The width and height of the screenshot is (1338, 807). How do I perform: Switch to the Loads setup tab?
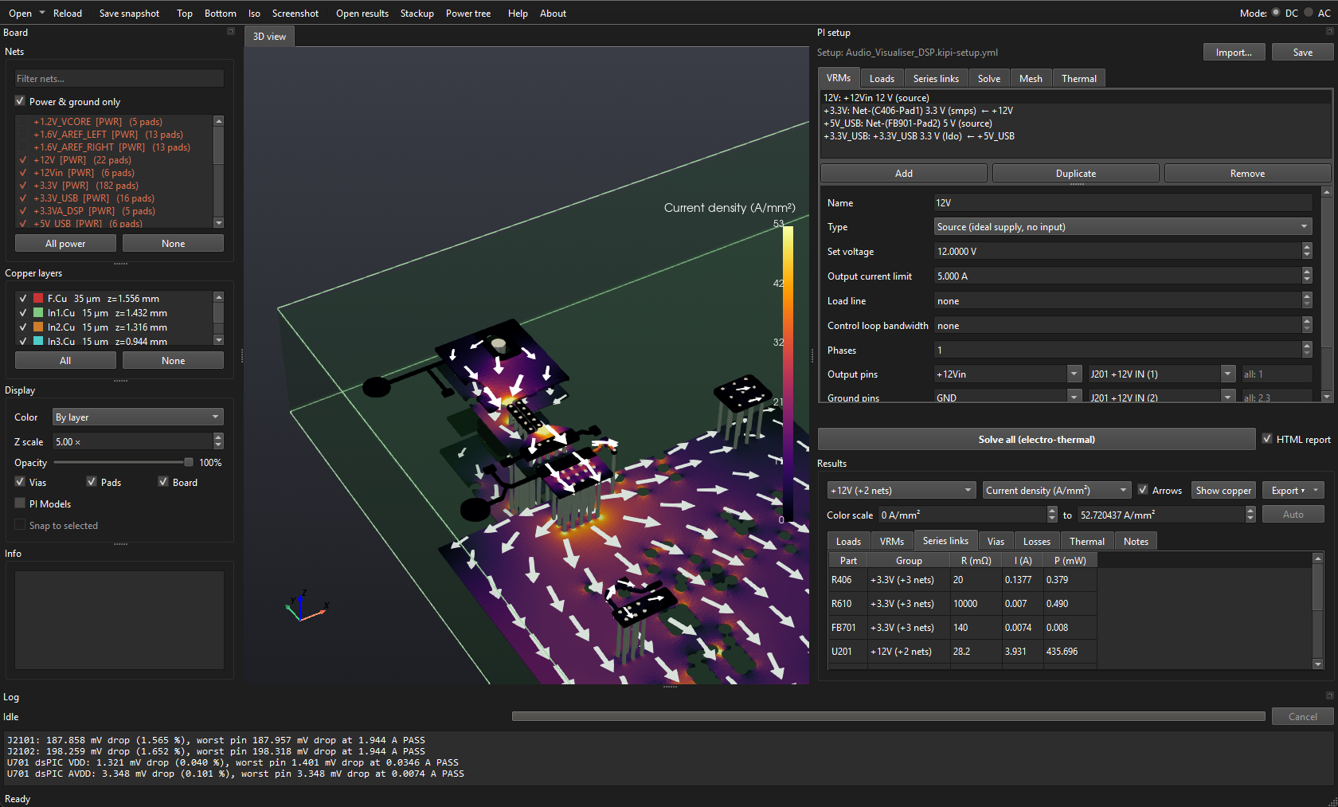(x=882, y=78)
